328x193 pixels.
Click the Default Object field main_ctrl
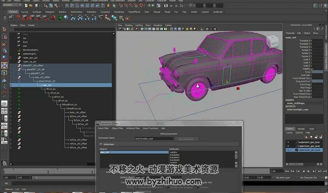click(x=158, y=177)
